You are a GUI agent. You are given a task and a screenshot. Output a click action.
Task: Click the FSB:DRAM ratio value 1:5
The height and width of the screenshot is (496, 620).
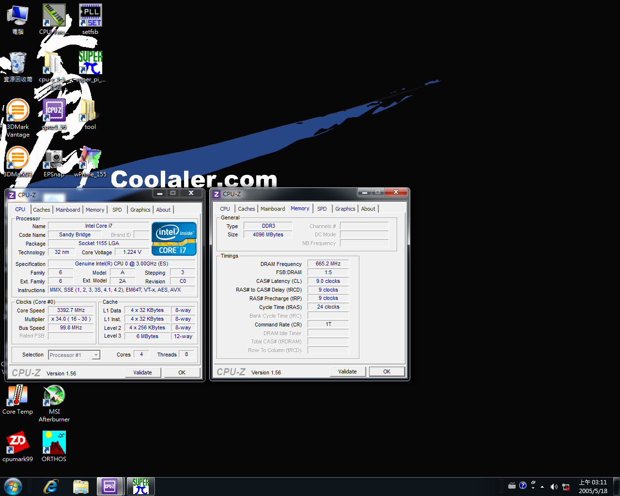(328, 272)
